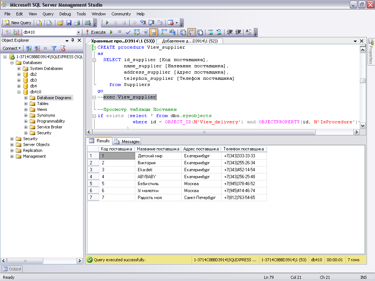Toggle Include Actual Execution Plan icon
The width and height of the screenshot is (375, 281).
[x=164, y=32]
